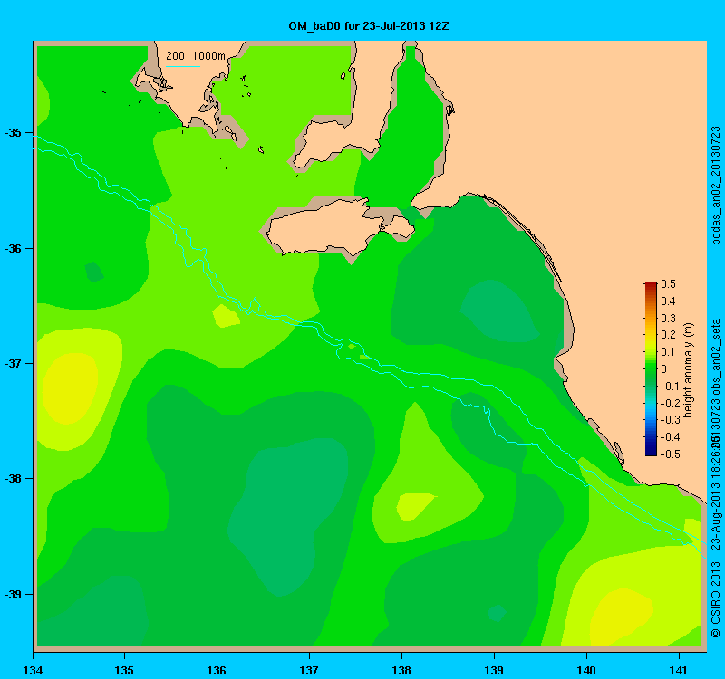The height and width of the screenshot is (679, 725).
Task: Click the -0.5 colorbar scale value
Action: point(670,454)
